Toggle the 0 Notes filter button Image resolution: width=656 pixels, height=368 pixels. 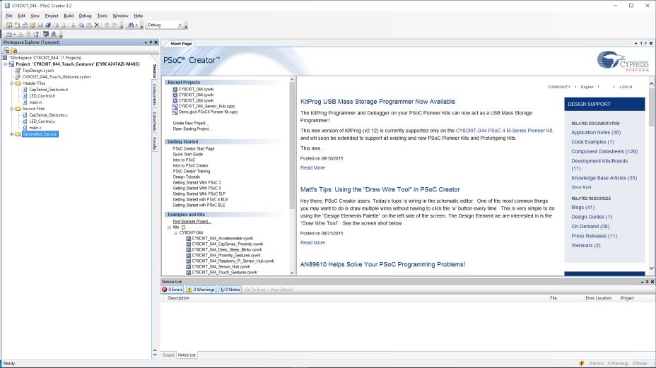point(230,290)
